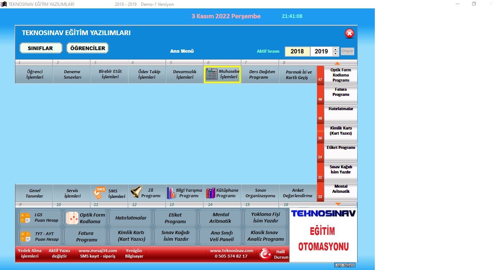The image size is (500, 270).
Task: Select side item 20 Kimlik Kartı
Action: [340, 133]
